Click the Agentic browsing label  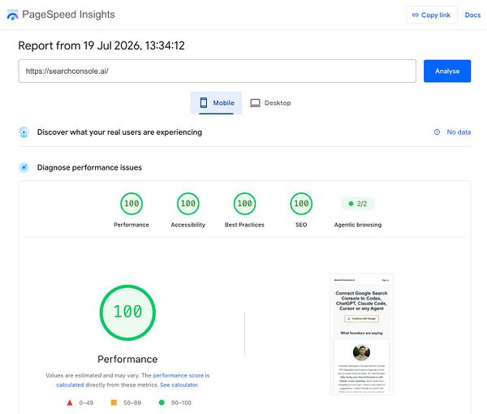[x=358, y=225]
